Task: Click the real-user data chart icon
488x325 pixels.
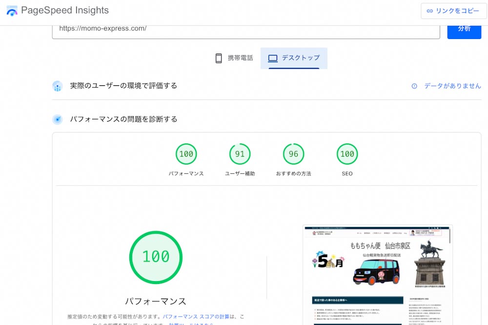Action: pos(57,86)
